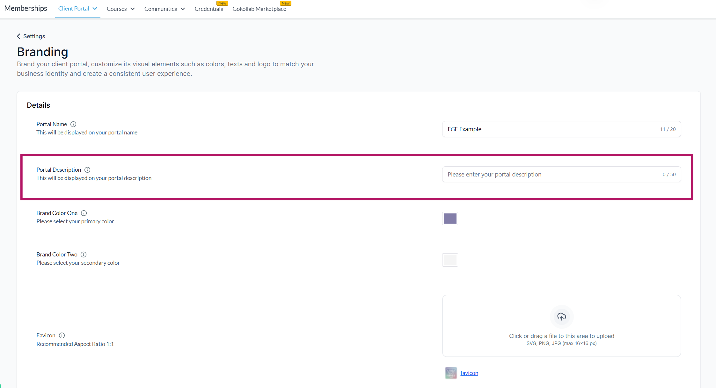Go back to Settings page
Screen dimensions: 716x388
(x=34, y=36)
